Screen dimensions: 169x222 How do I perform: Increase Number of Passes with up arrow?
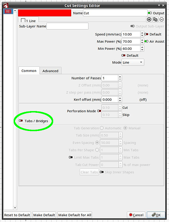click(x=120, y=76)
